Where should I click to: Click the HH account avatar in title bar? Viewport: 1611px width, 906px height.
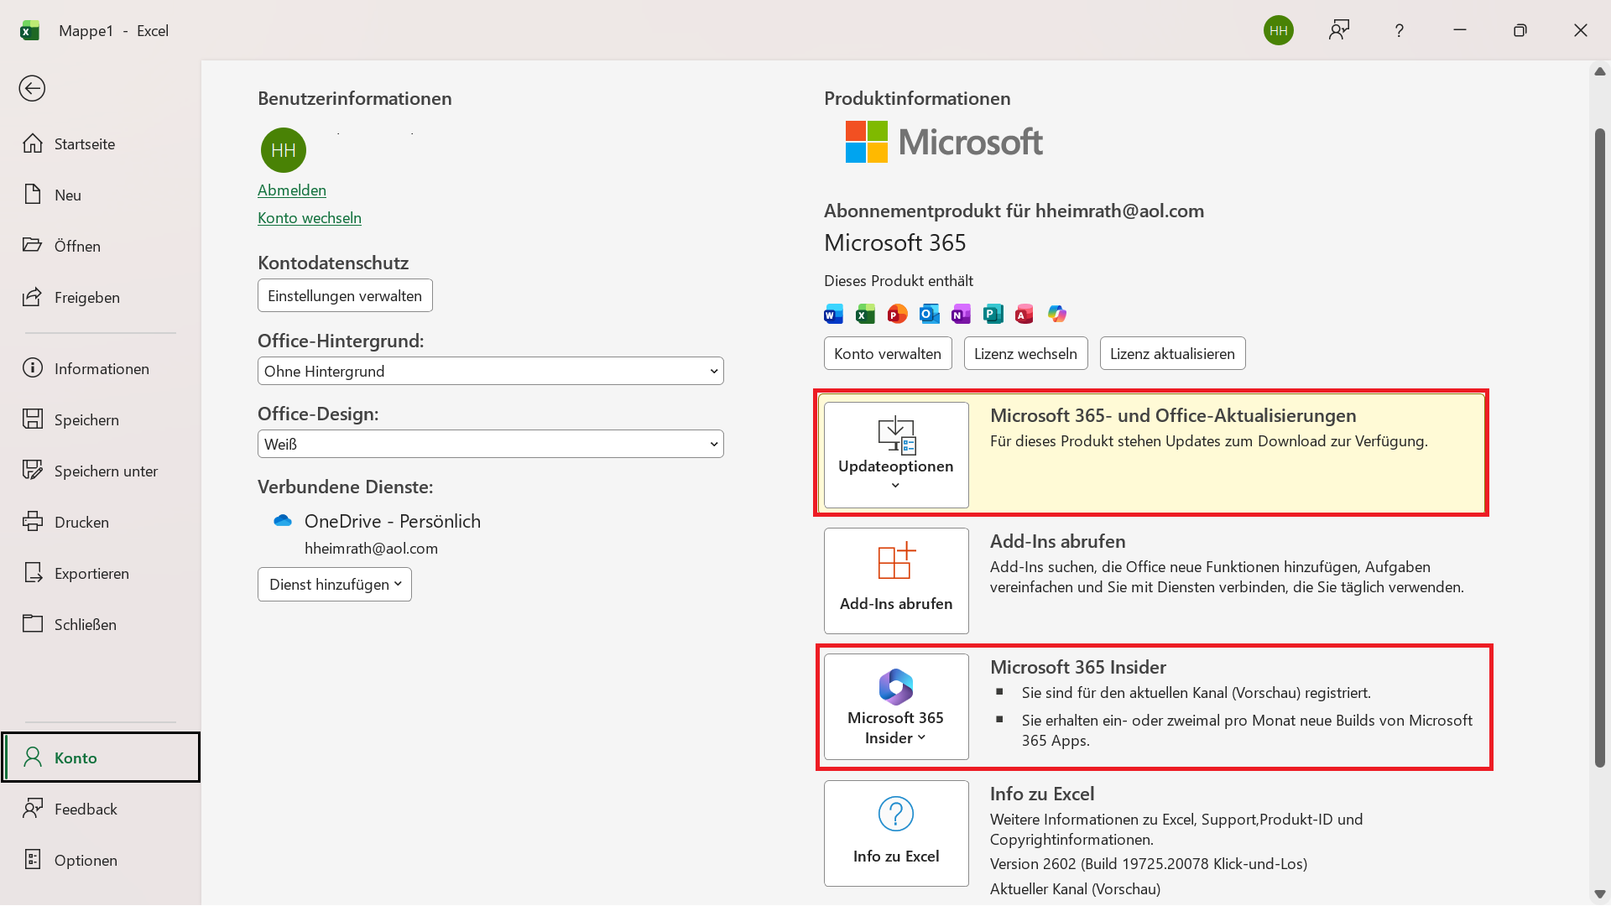1278,31
